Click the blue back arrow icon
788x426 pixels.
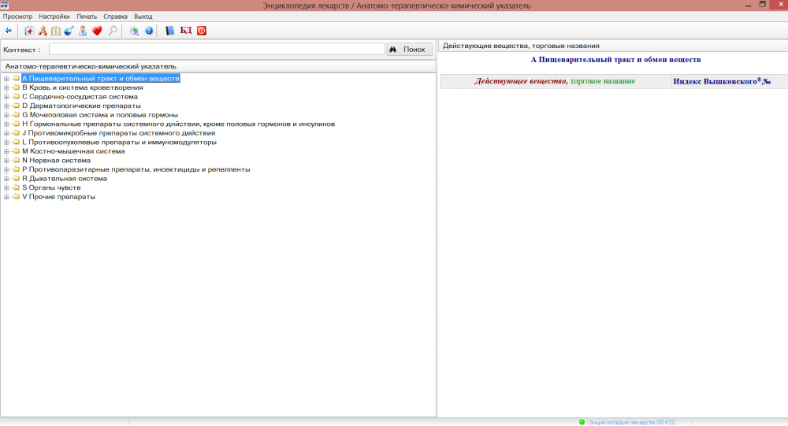[9, 31]
